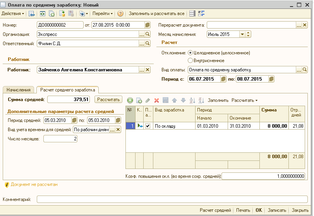Click the help question mark icon
The image size is (314, 216).
(x=120, y=13)
